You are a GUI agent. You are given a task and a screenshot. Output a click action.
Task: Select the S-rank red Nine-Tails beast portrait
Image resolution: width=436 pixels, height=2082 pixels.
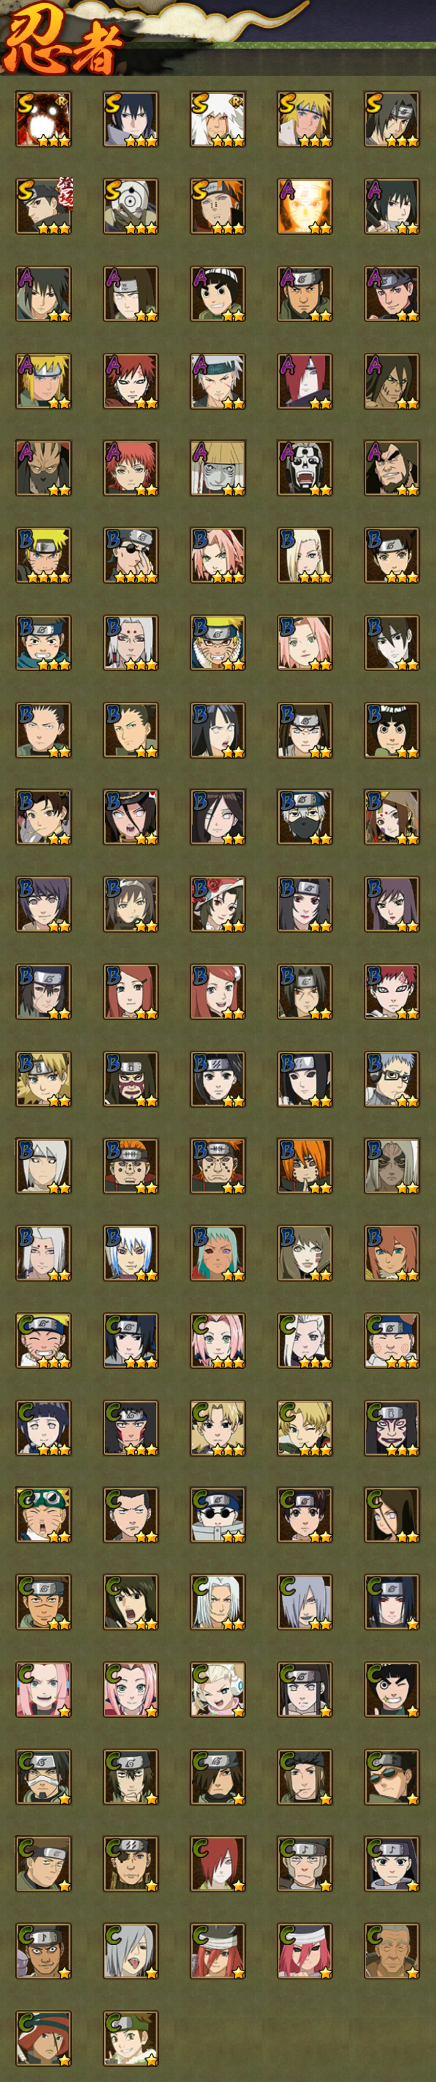44,119
